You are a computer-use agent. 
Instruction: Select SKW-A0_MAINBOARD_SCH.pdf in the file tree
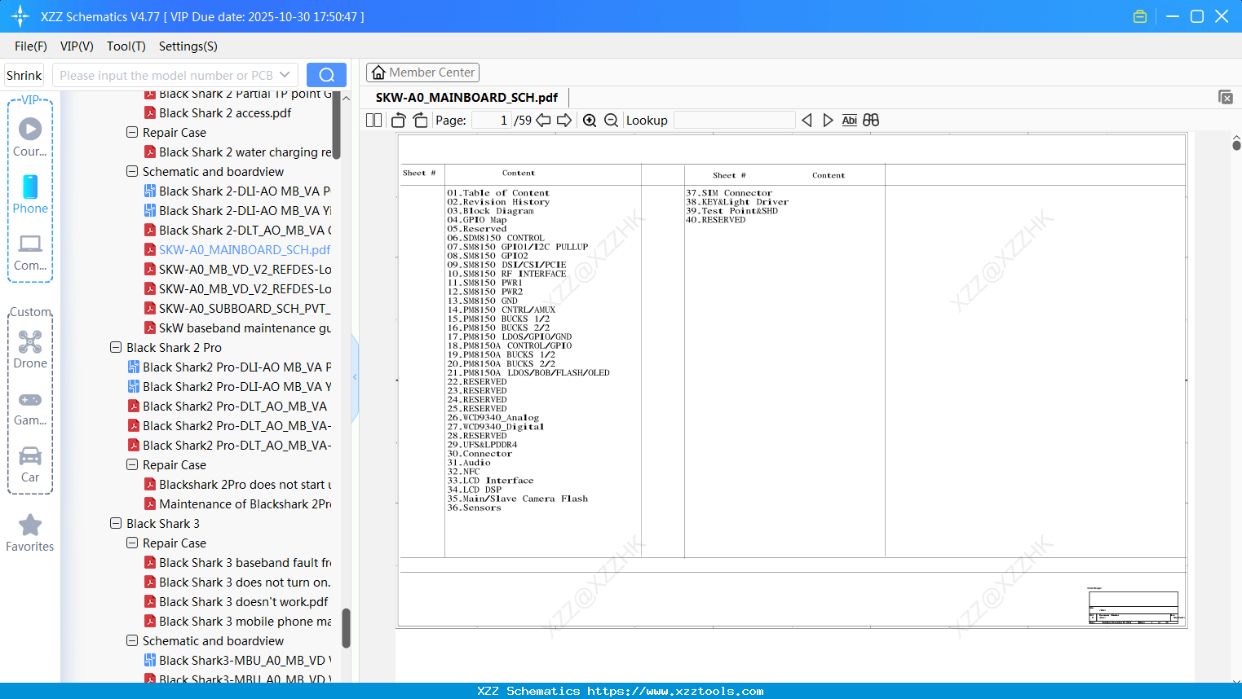pos(237,249)
